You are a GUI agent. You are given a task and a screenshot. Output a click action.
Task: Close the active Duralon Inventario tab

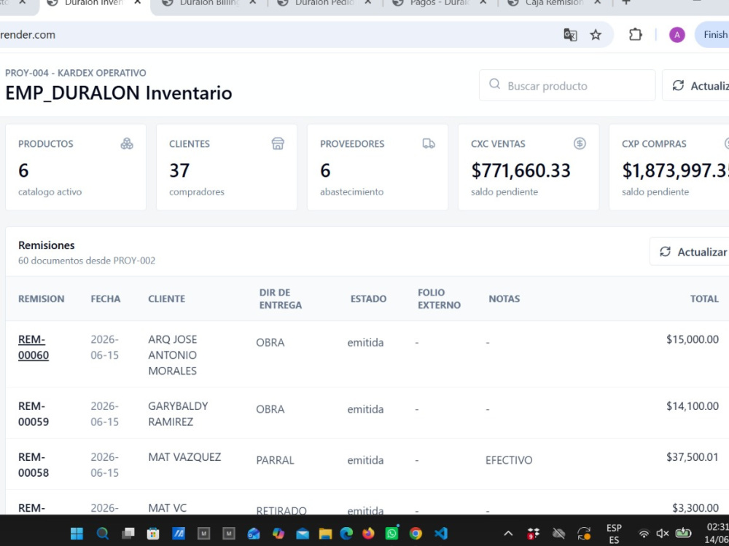[137, 3]
